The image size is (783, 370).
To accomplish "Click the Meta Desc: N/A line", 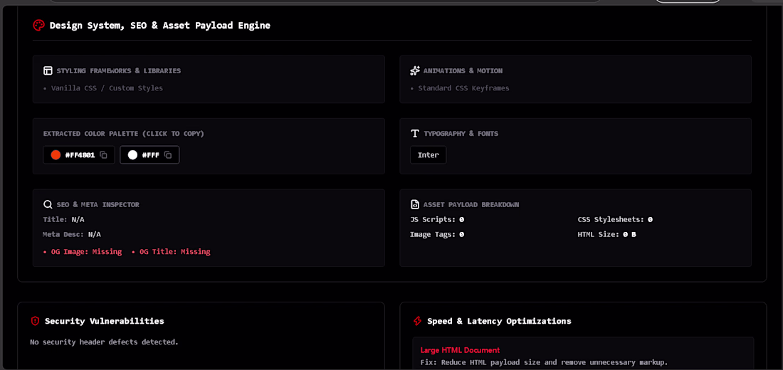I will (x=72, y=233).
